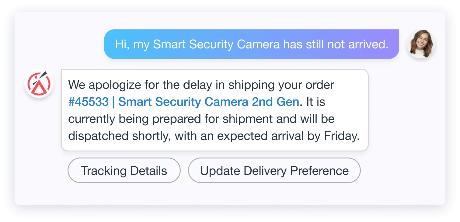Follow the #45533 order link
The height and width of the screenshot is (222, 460).
tap(88, 102)
